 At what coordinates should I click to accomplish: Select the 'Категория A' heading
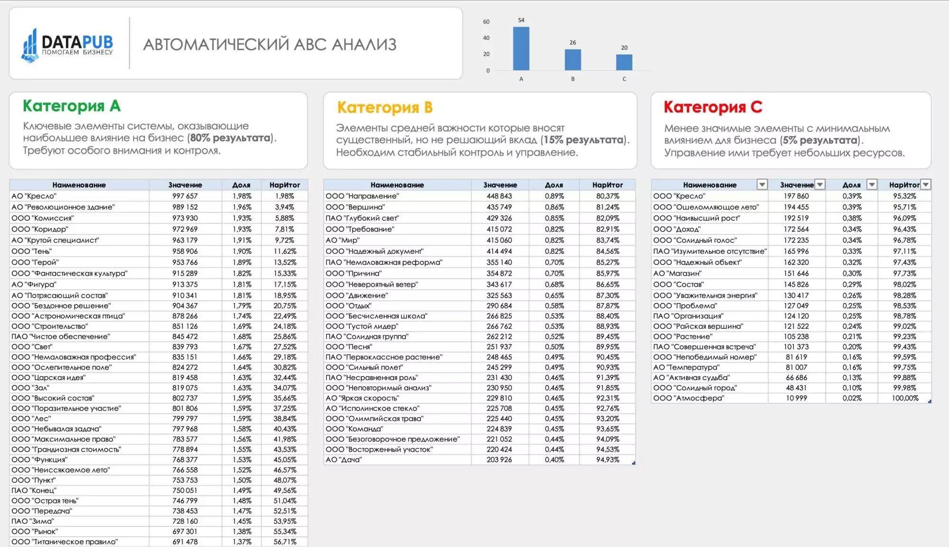(x=72, y=106)
